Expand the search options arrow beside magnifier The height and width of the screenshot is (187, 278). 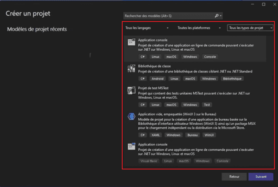tap(221, 16)
